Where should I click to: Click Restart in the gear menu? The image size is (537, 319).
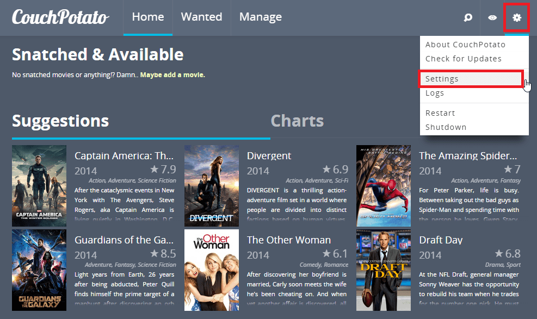pos(440,113)
